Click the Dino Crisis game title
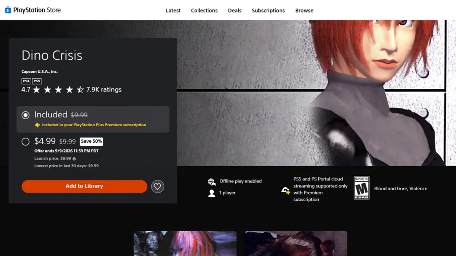Screen dimensions: 456x256 coord(52,55)
